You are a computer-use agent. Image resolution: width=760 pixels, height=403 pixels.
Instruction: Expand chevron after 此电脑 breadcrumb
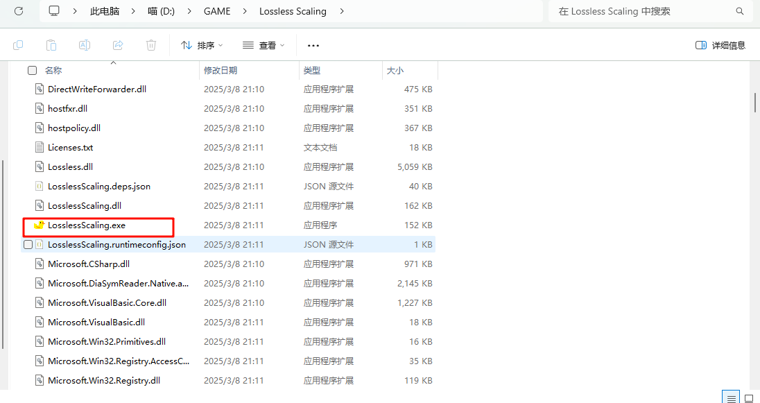point(133,11)
